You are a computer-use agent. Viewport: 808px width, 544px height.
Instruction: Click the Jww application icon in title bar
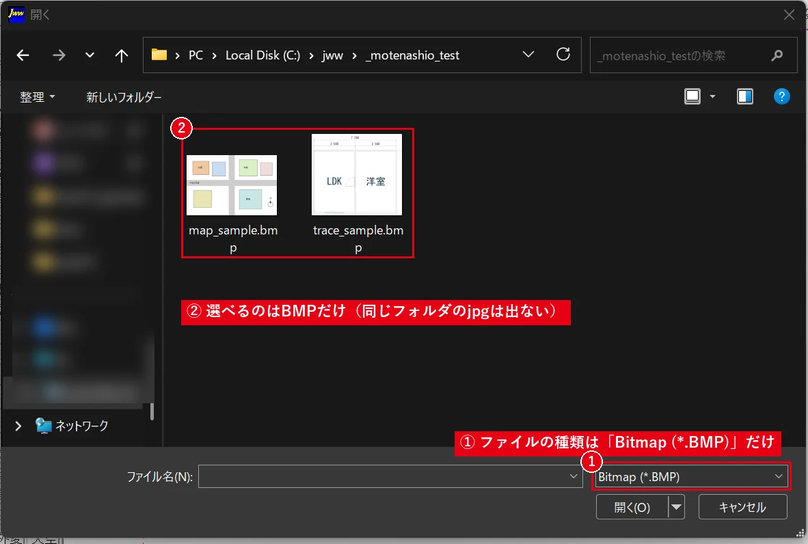[x=16, y=14]
